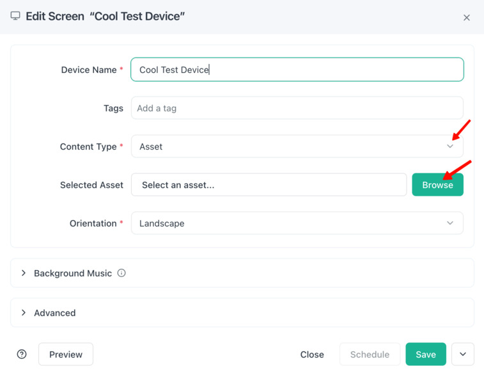Click the Background Music info icon
This screenshot has height=373, width=484.
[121, 273]
